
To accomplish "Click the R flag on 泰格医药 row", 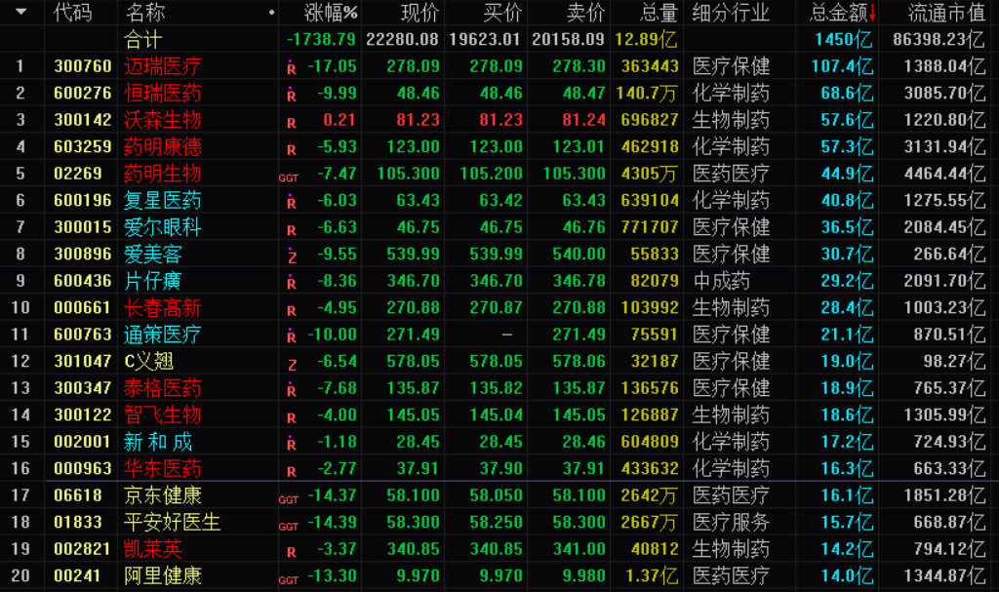I will point(291,389).
